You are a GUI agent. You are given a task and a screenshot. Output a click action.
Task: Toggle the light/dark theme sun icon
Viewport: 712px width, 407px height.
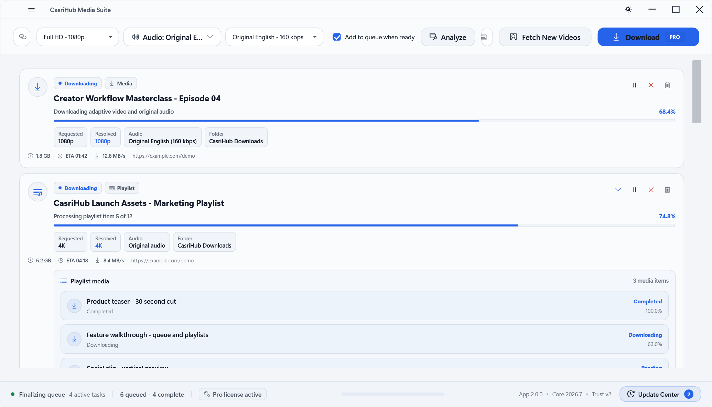click(628, 10)
